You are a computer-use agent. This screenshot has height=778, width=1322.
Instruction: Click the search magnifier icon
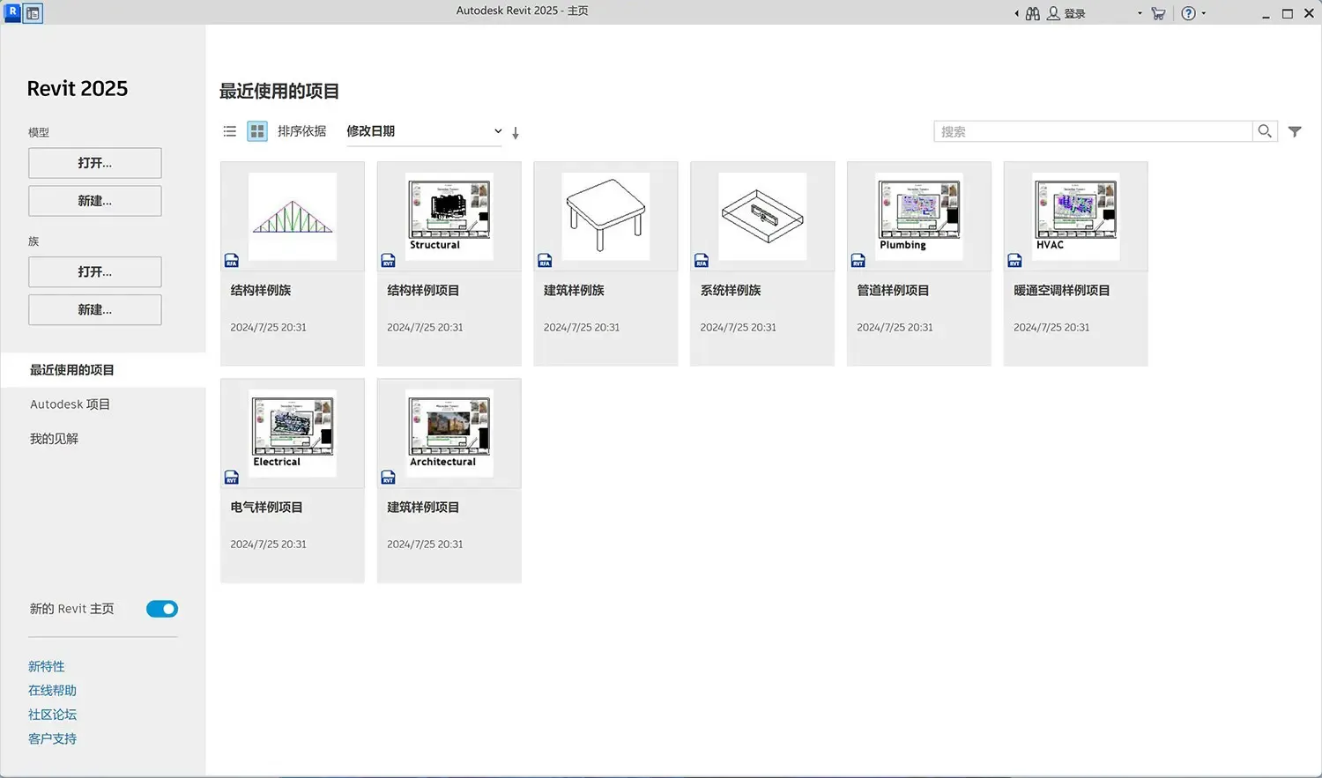1265,131
